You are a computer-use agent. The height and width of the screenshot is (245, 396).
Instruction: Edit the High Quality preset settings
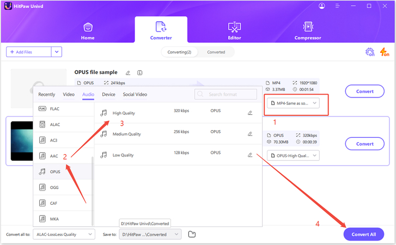click(x=250, y=113)
